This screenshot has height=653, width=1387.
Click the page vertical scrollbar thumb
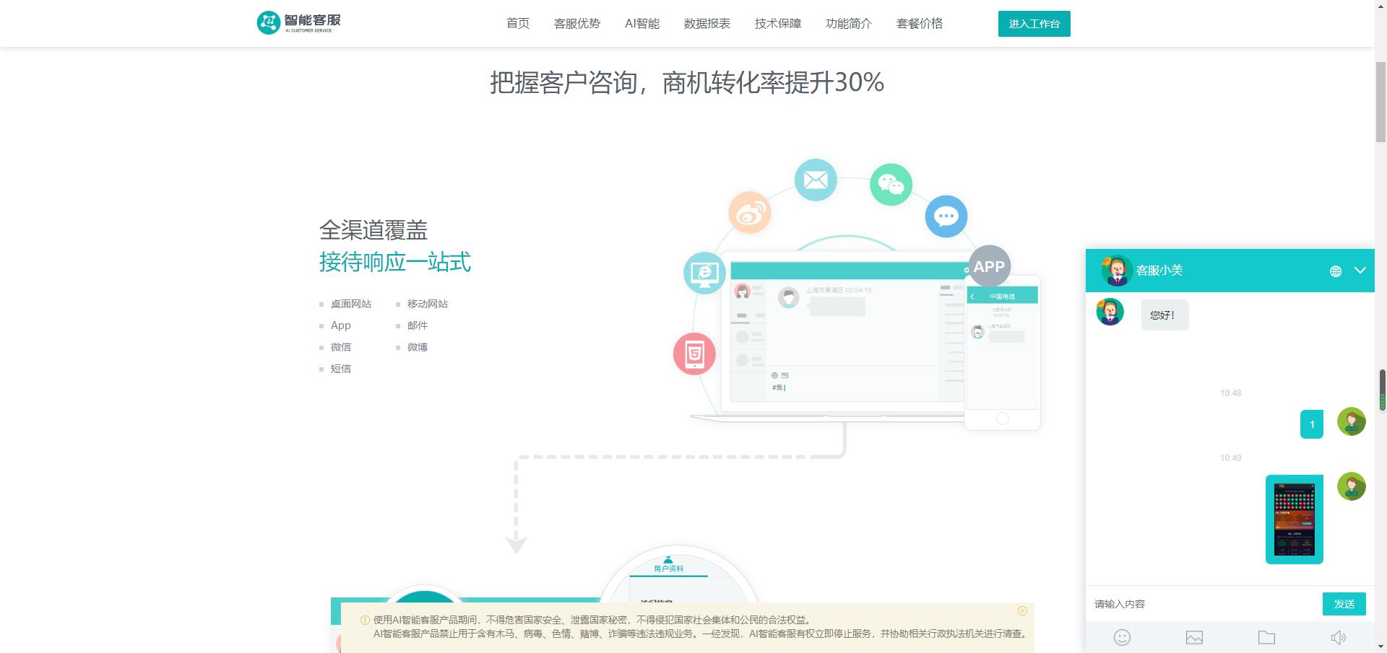pyautogui.click(x=1380, y=101)
